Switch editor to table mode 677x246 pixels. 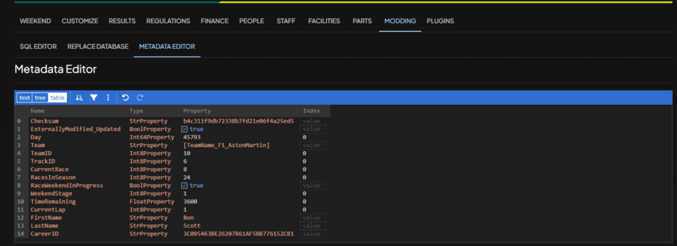pyautogui.click(x=58, y=98)
